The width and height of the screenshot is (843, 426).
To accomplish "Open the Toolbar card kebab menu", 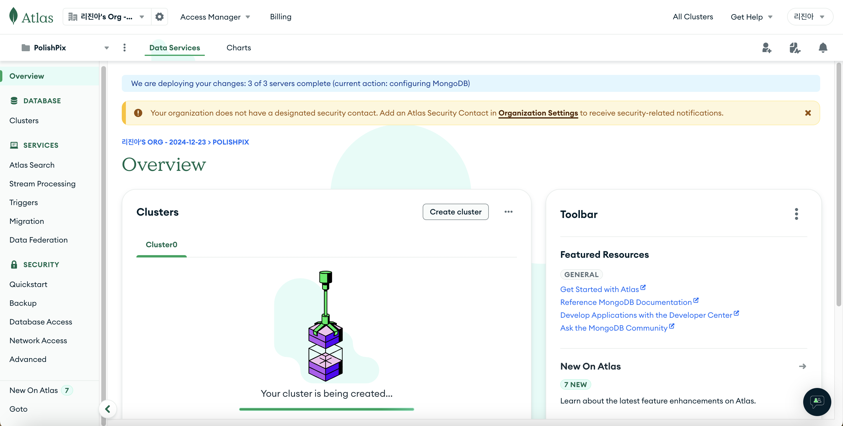I will (x=796, y=214).
